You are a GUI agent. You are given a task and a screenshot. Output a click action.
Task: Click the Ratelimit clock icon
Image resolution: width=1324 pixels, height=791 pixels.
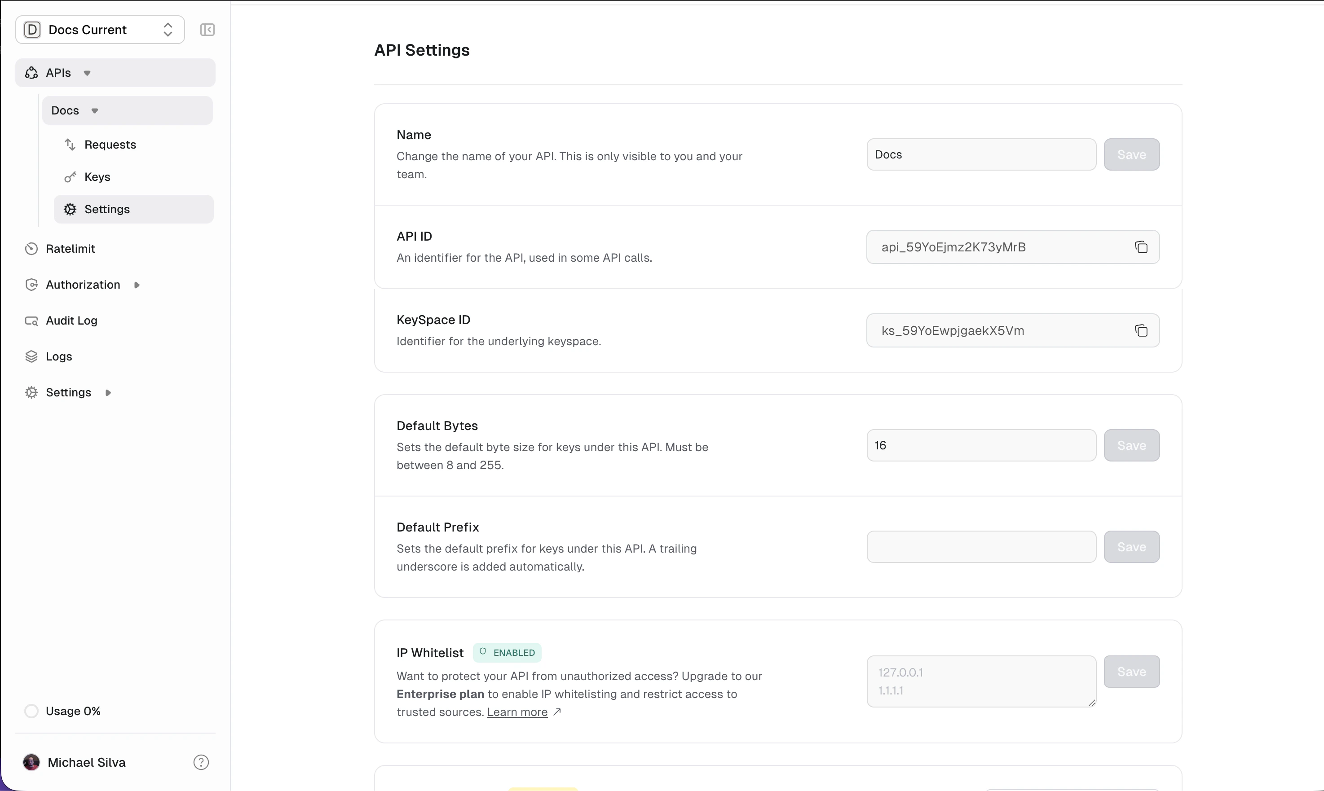(31, 248)
